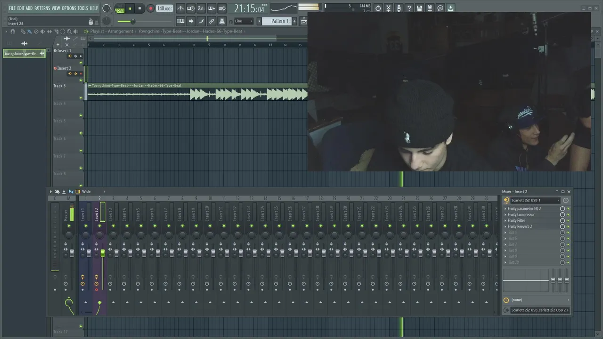603x339 pixels.
Task: Toggle wait for input before playing icon
Action: pos(191,8)
